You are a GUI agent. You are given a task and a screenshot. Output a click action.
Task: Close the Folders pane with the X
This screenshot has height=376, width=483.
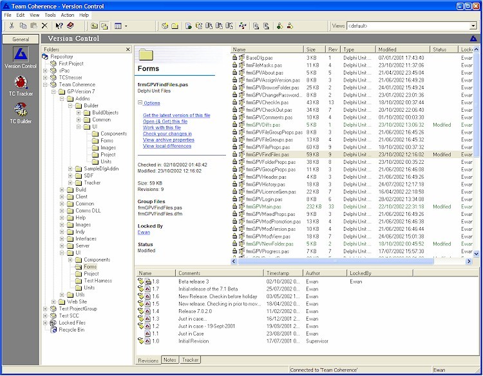coord(128,49)
